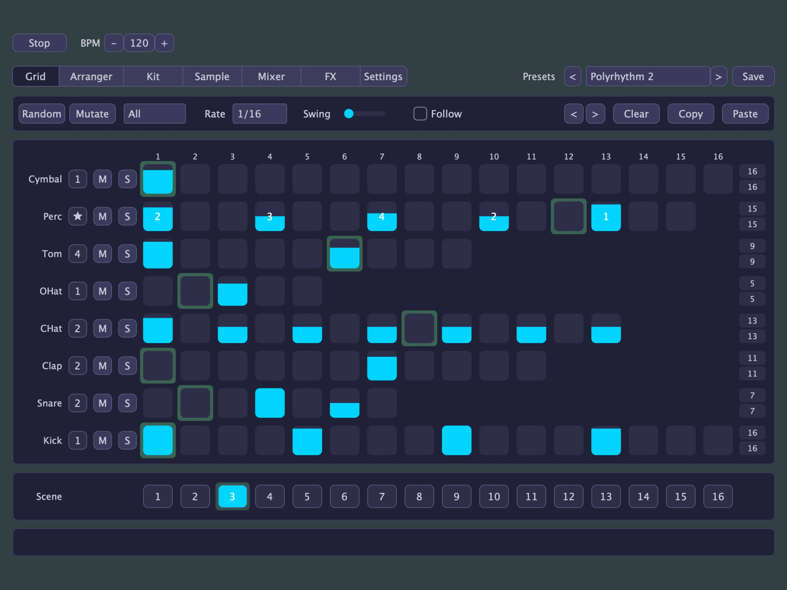Switch to the Arranger tab
The image size is (787, 590).
(91, 76)
